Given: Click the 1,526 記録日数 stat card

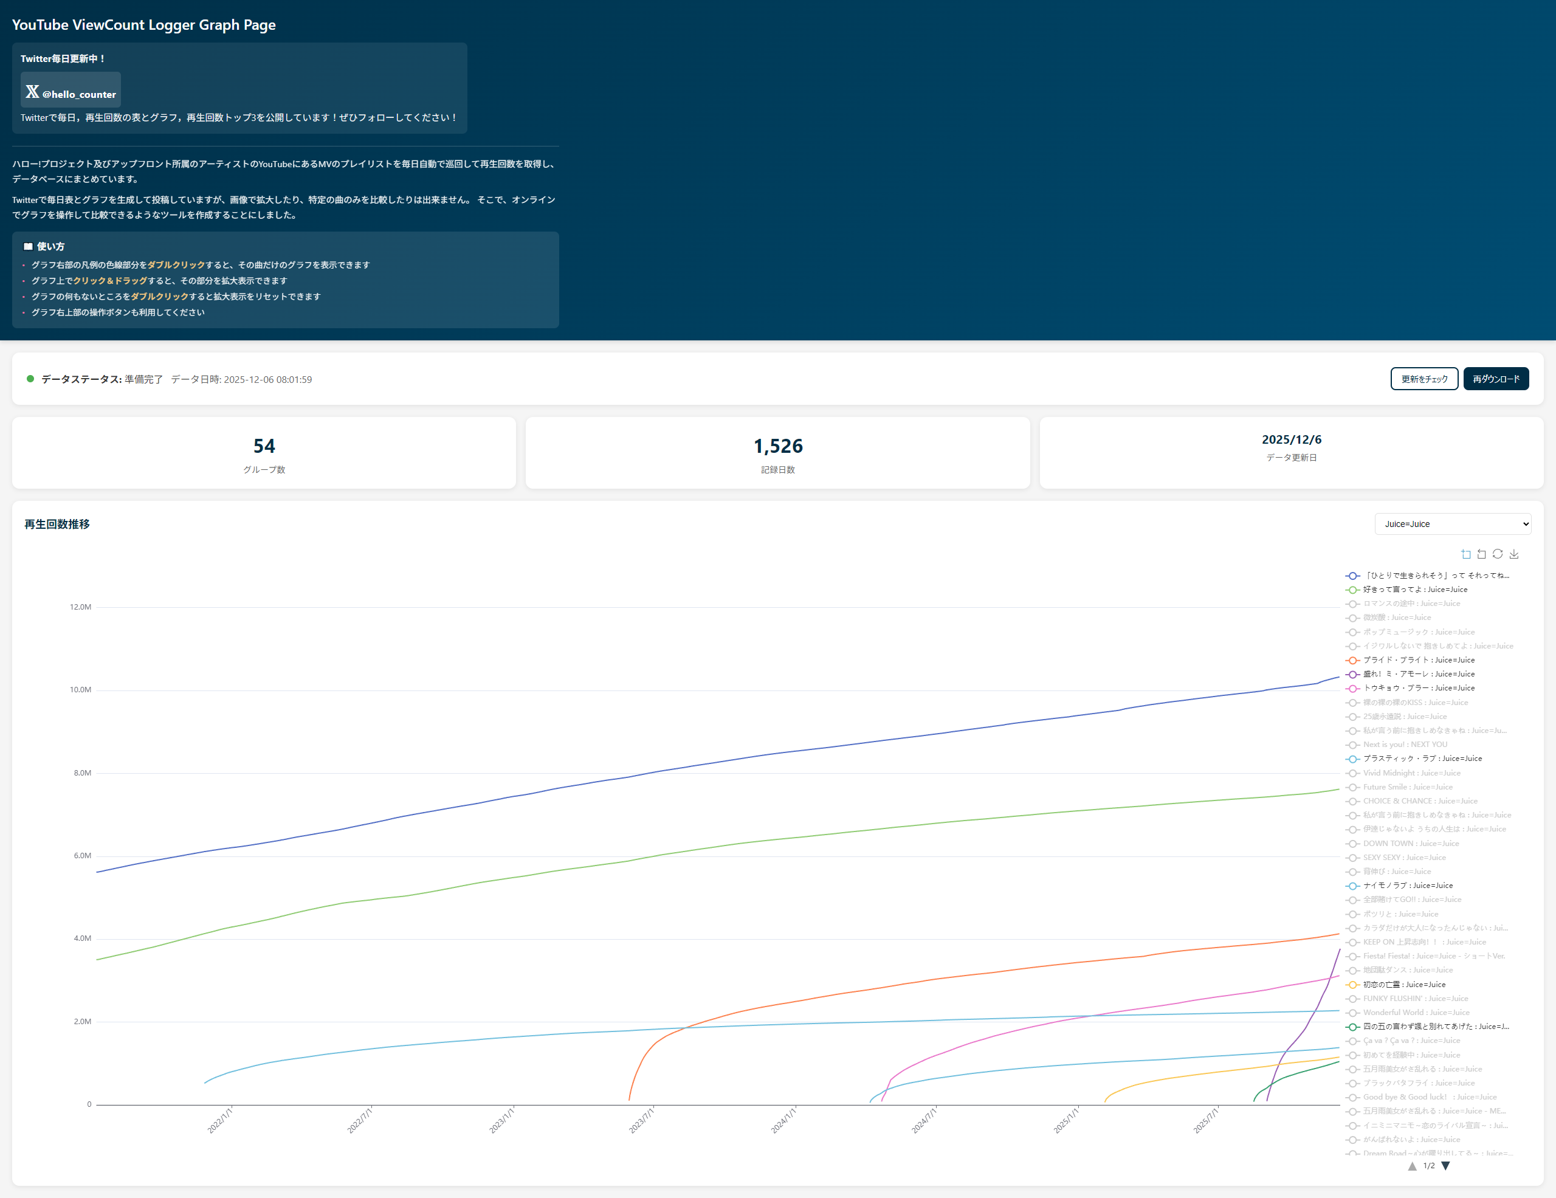Looking at the screenshot, I should click(x=777, y=453).
